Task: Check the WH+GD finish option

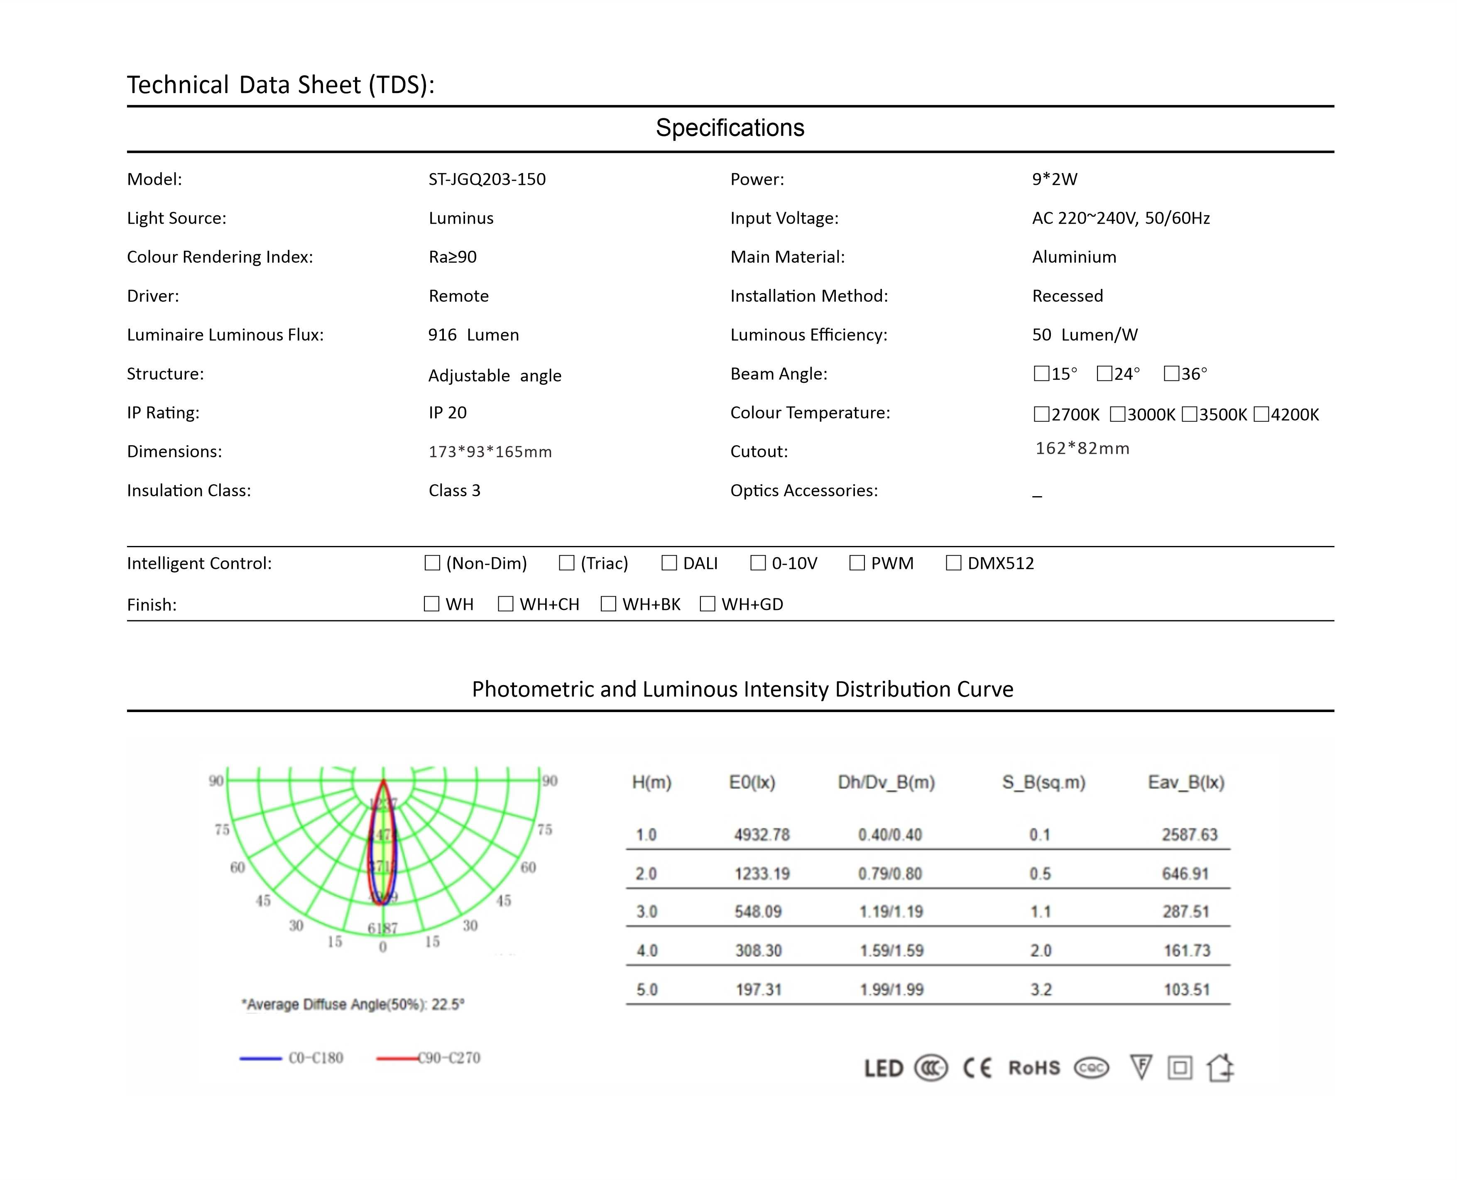Action: click(x=708, y=604)
